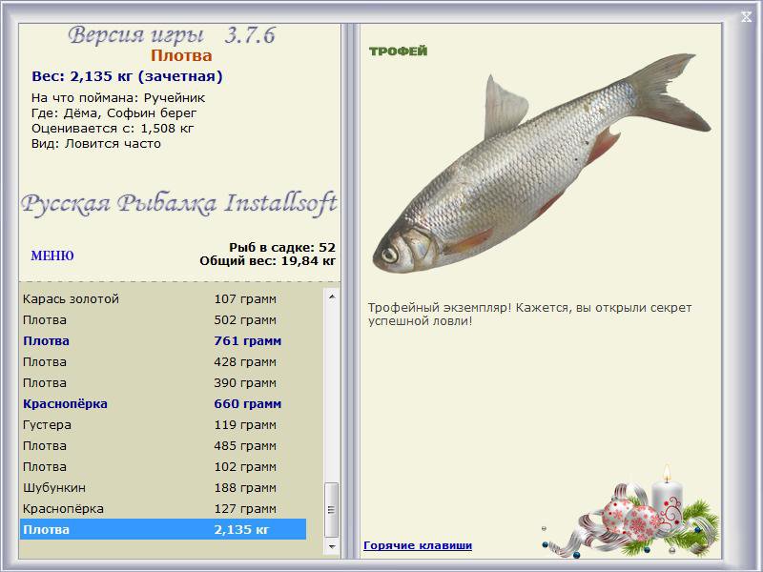Select Густера 119 грамм entry
This screenshot has width=763, height=572.
tap(163, 424)
